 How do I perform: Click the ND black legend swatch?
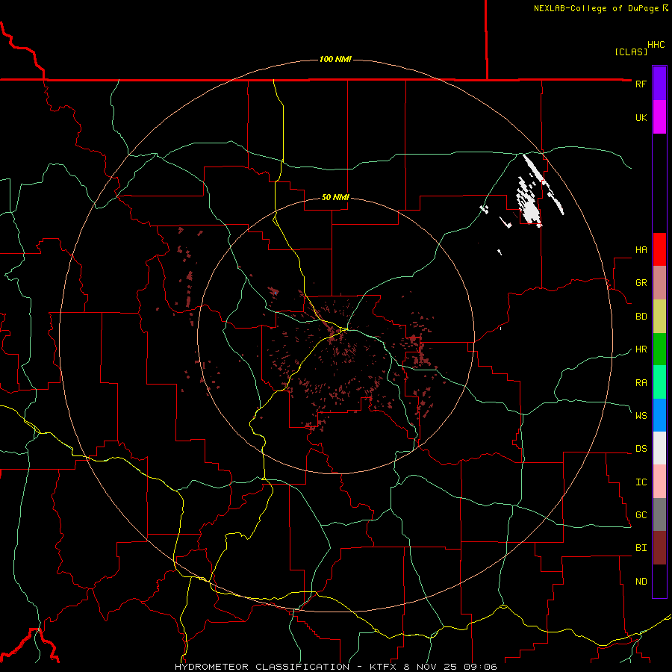(659, 581)
